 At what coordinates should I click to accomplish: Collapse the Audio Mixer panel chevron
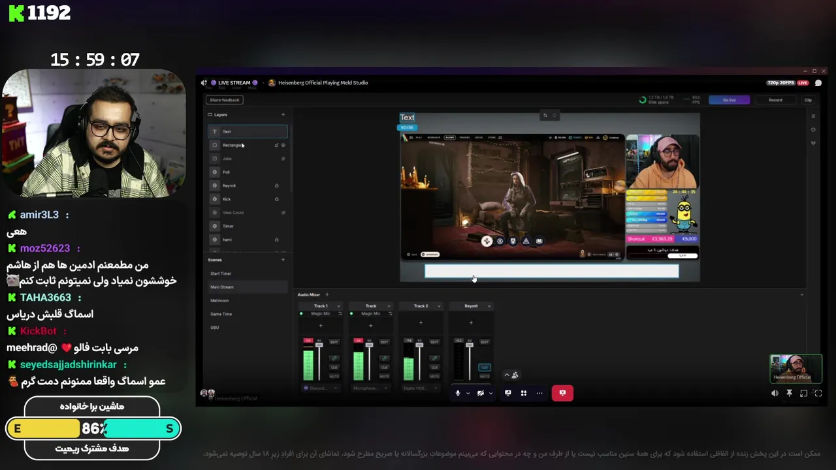click(802, 295)
